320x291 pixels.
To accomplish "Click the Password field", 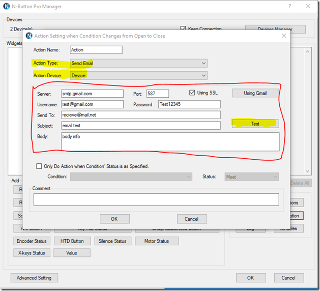I will [x=189, y=104].
